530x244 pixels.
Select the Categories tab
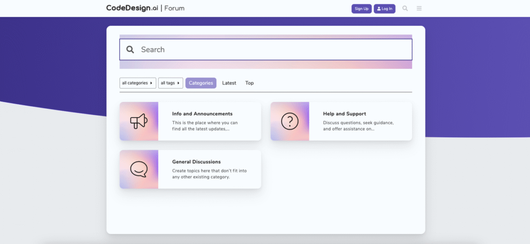201,83
